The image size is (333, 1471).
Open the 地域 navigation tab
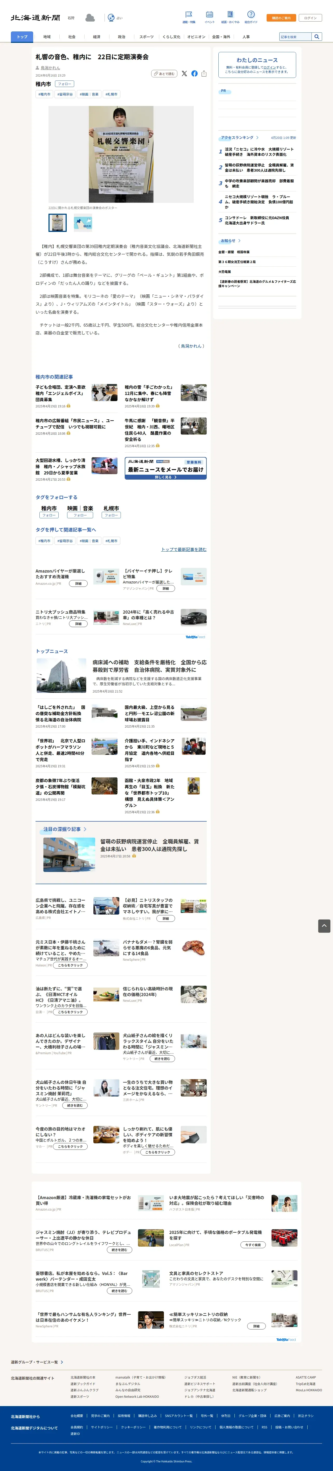coord(47,37)
